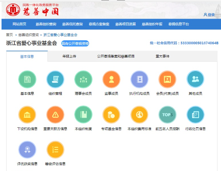Click the 慈善中国 red logo emblem
The width and height of the screenshot is (221, 171).
click(13, 10)
